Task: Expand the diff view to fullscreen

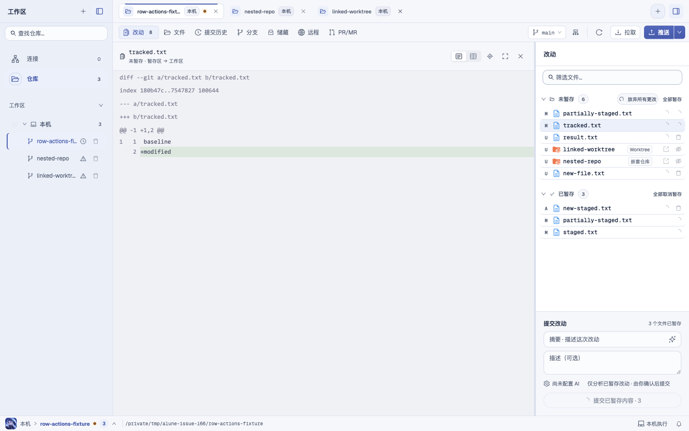Action: coord(505,57)
